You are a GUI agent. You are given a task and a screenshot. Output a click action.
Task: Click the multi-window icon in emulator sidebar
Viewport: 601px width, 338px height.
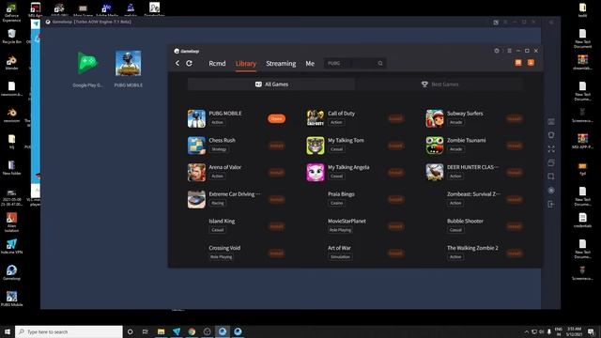551,162
